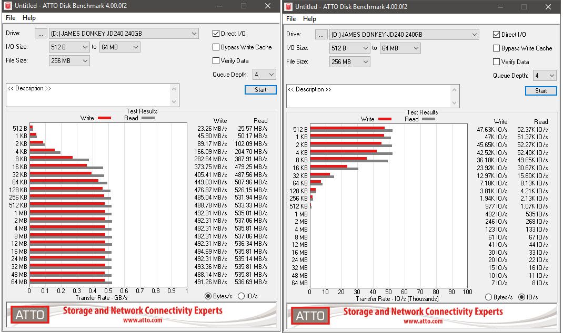Click Start button in right window
Screen dimensions: 563x333
pyautogui.click(x=541, y=91)
